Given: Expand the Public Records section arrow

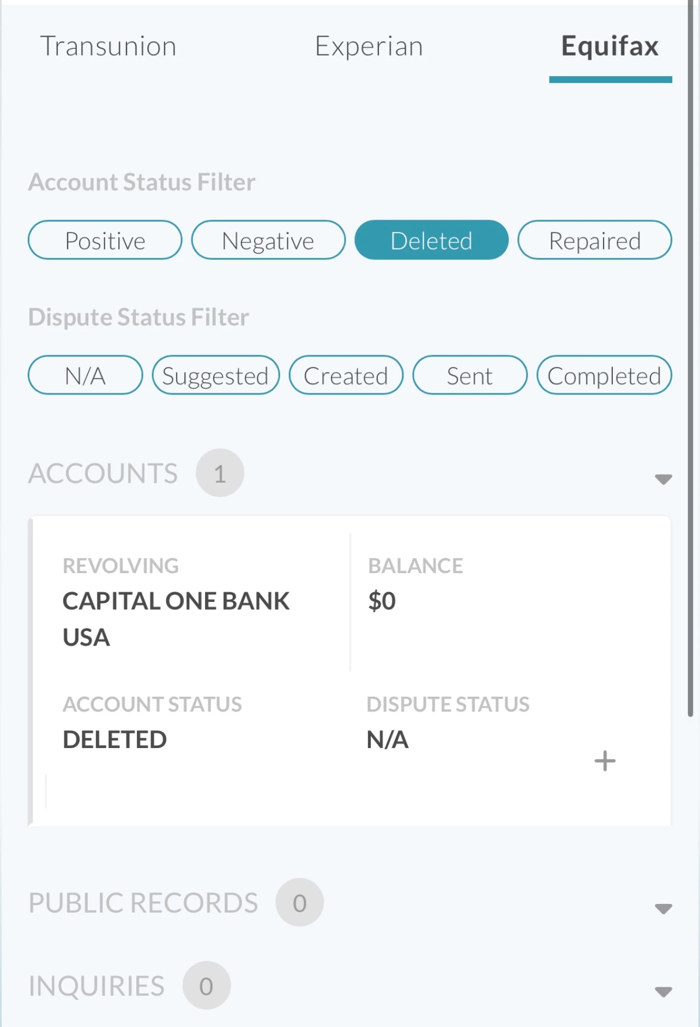Looking at the screenshot, I should [663, 908].
